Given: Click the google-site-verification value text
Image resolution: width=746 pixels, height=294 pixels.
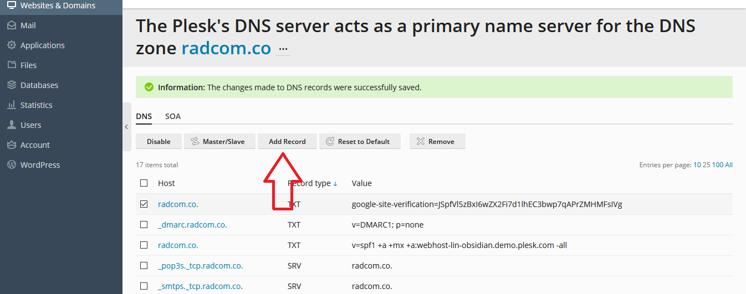Looking at the screenshot, I should pyautogui.click(x=487, y=204).
